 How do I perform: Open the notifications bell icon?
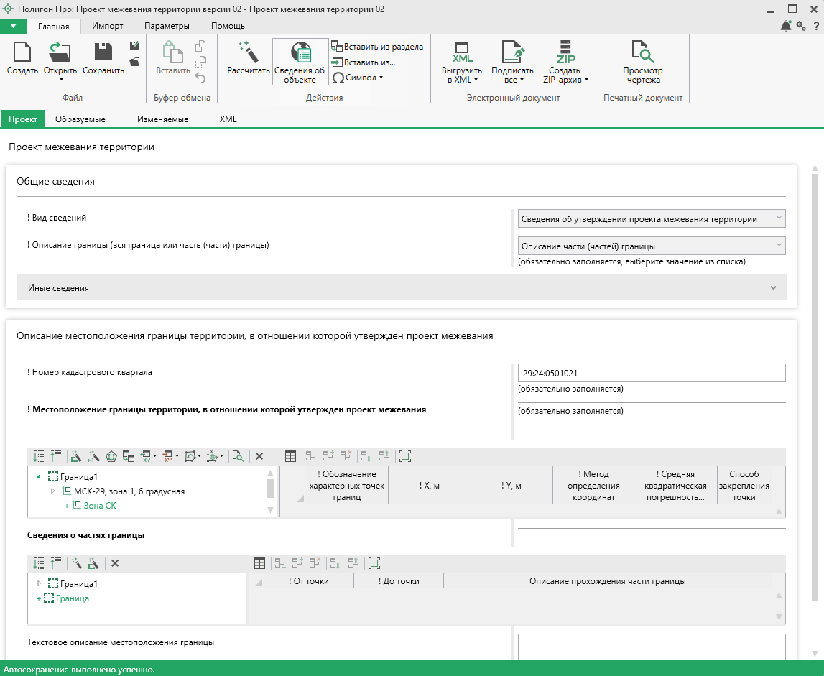point(786,26)
